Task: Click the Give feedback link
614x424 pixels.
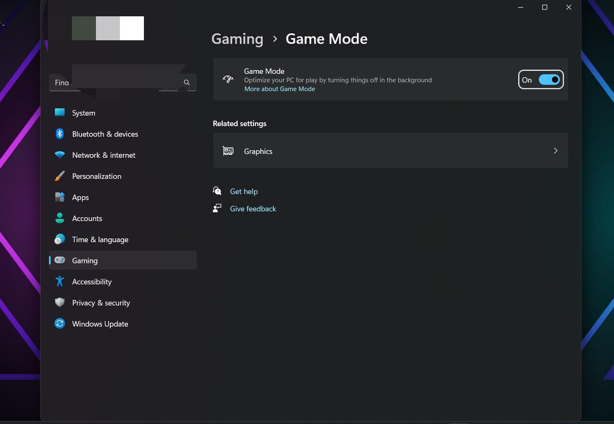Action: 253,209
